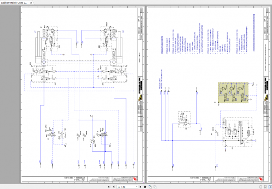272x189 pixels.
Task: Toggle two-page facing view
Action: [270, 187]
